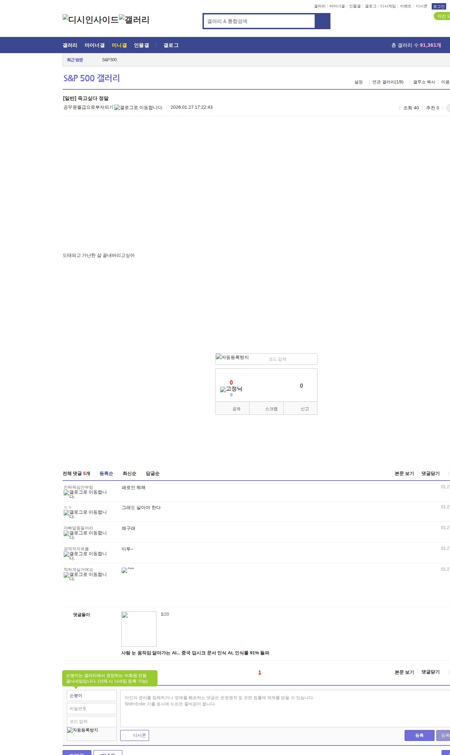450x755 pixels.
Task: Click the blue search button
Action: point(322,21)
